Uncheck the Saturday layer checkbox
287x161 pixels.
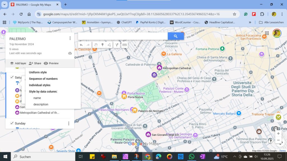(12, 77)
